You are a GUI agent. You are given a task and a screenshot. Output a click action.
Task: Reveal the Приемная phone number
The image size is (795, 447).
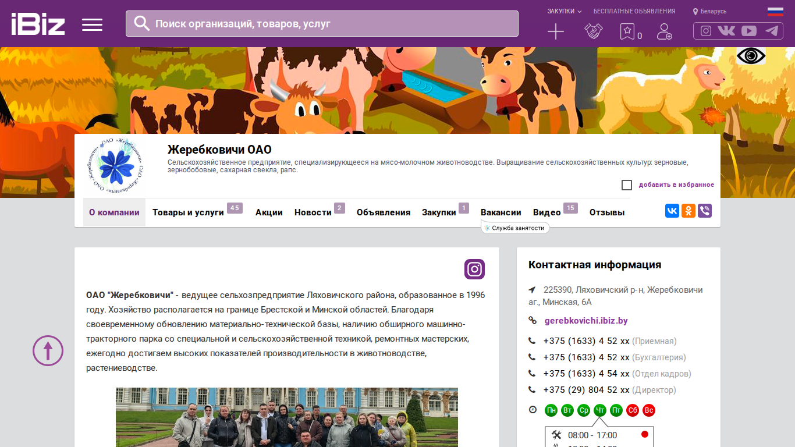pyautogui.click(x=587, y=341)
